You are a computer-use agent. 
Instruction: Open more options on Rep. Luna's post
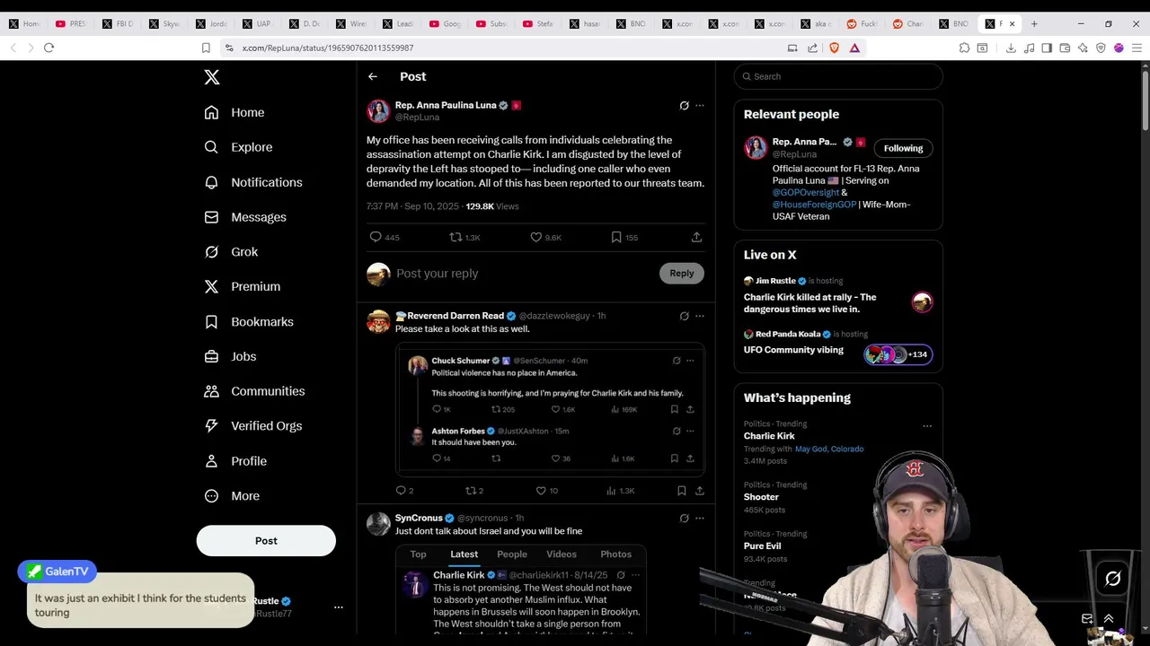[x=700, y=106]
